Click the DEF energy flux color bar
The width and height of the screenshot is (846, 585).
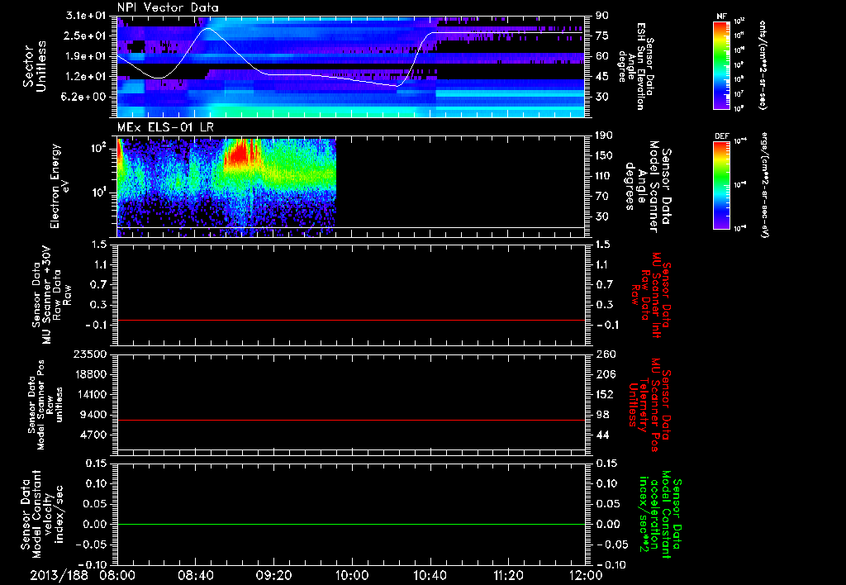pos(722,185)
